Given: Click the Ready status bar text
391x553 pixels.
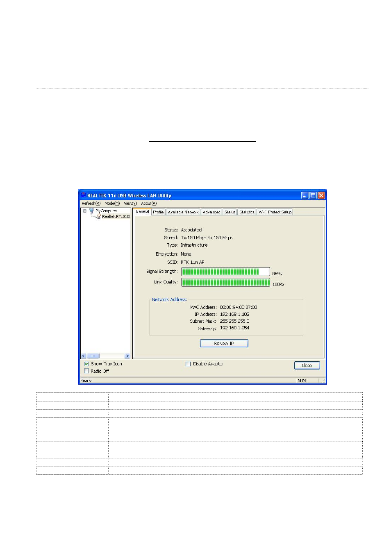Looking at the screenshot, I should coord(86,381).
